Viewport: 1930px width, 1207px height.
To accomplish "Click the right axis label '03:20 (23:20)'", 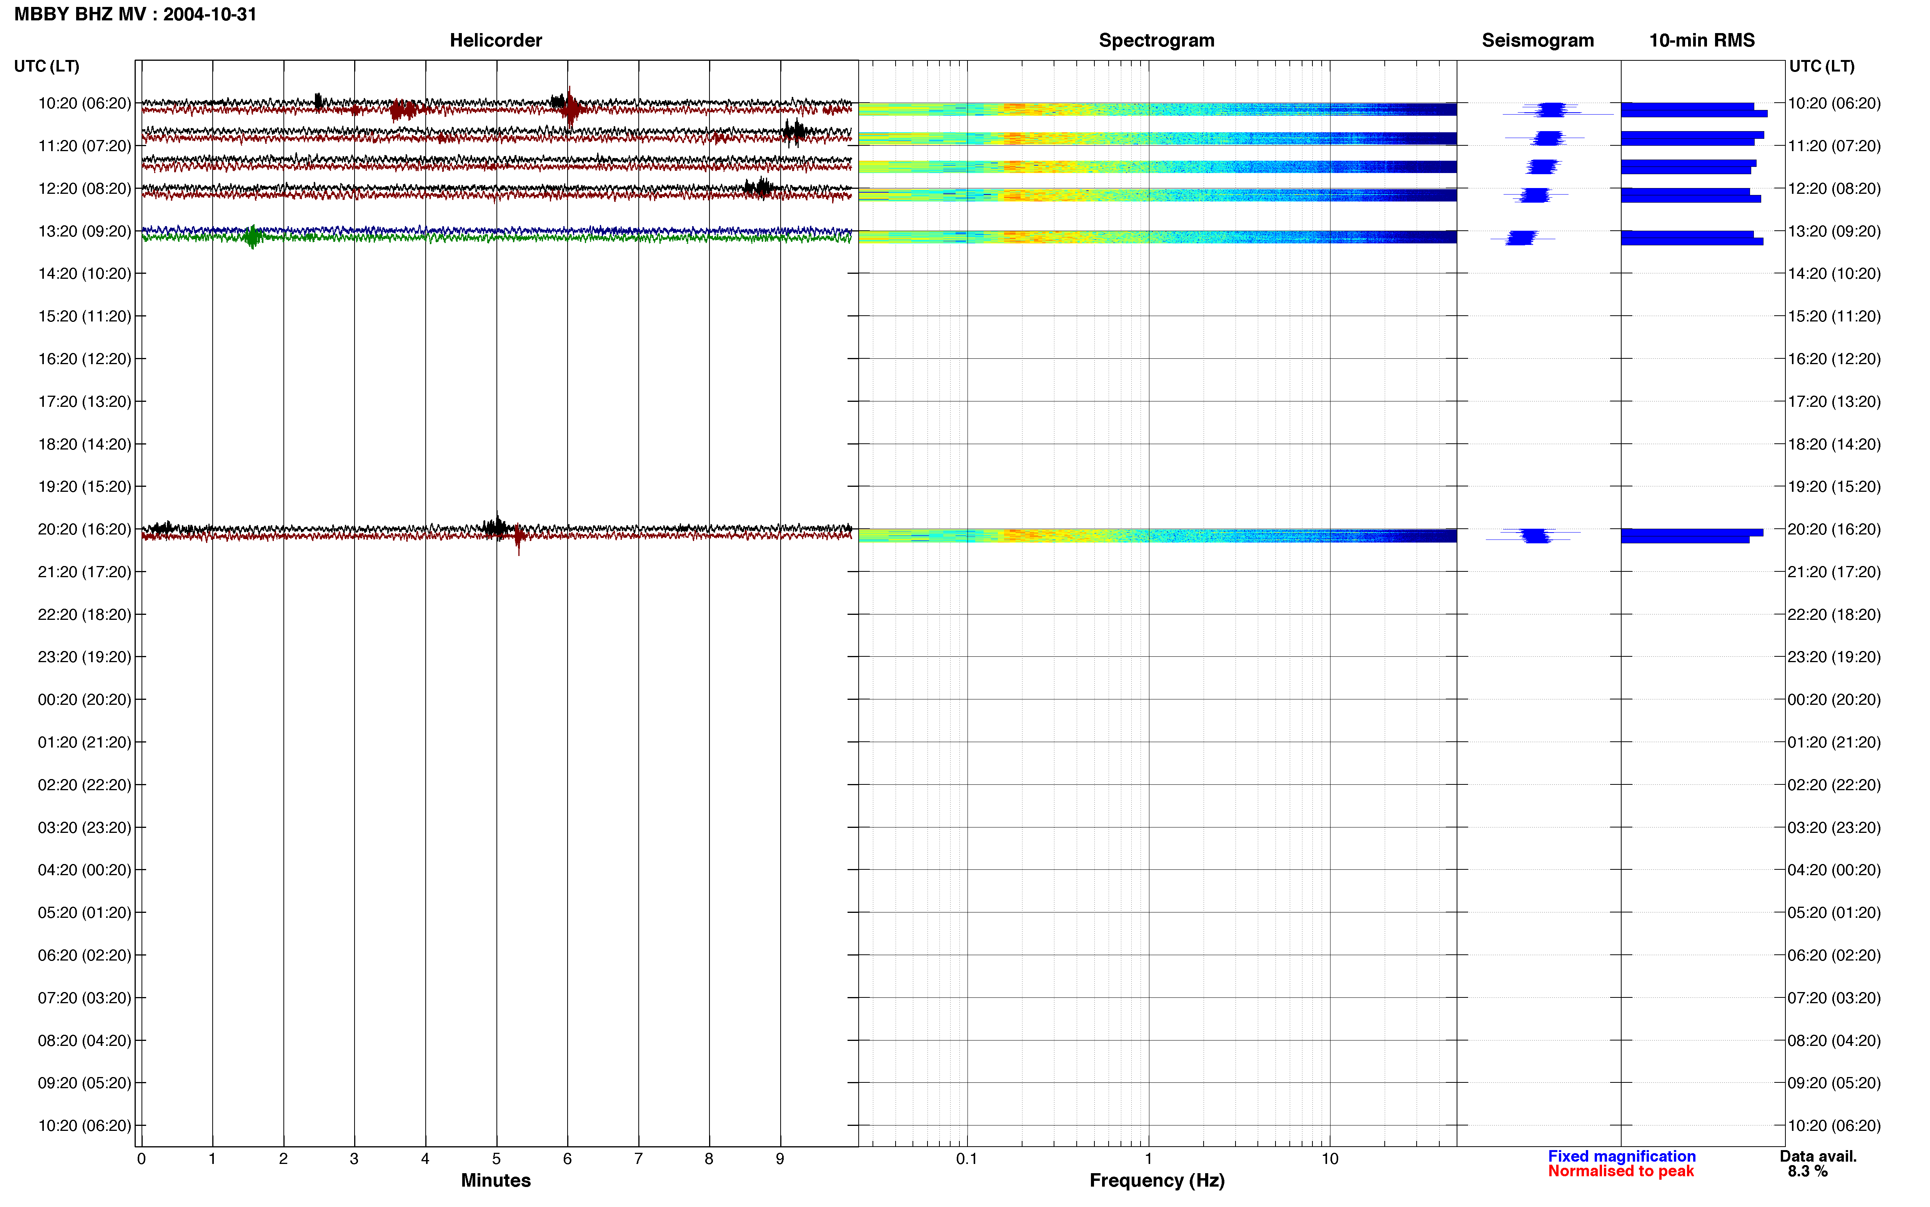I will (x=1834, y=827).
